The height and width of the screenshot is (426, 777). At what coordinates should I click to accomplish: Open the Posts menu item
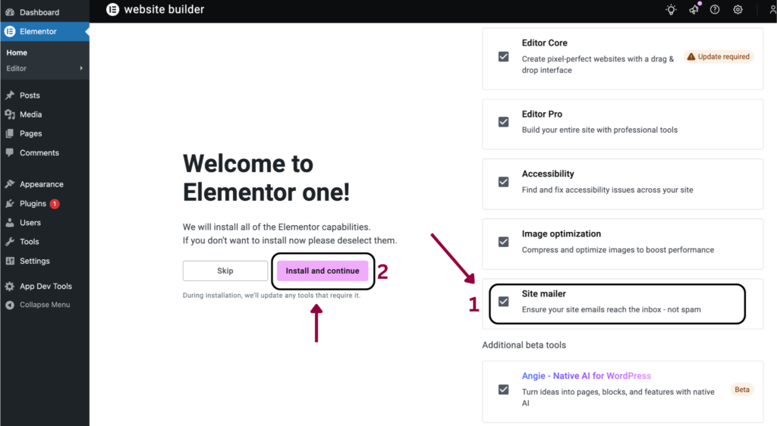click(x=30, y=96)
